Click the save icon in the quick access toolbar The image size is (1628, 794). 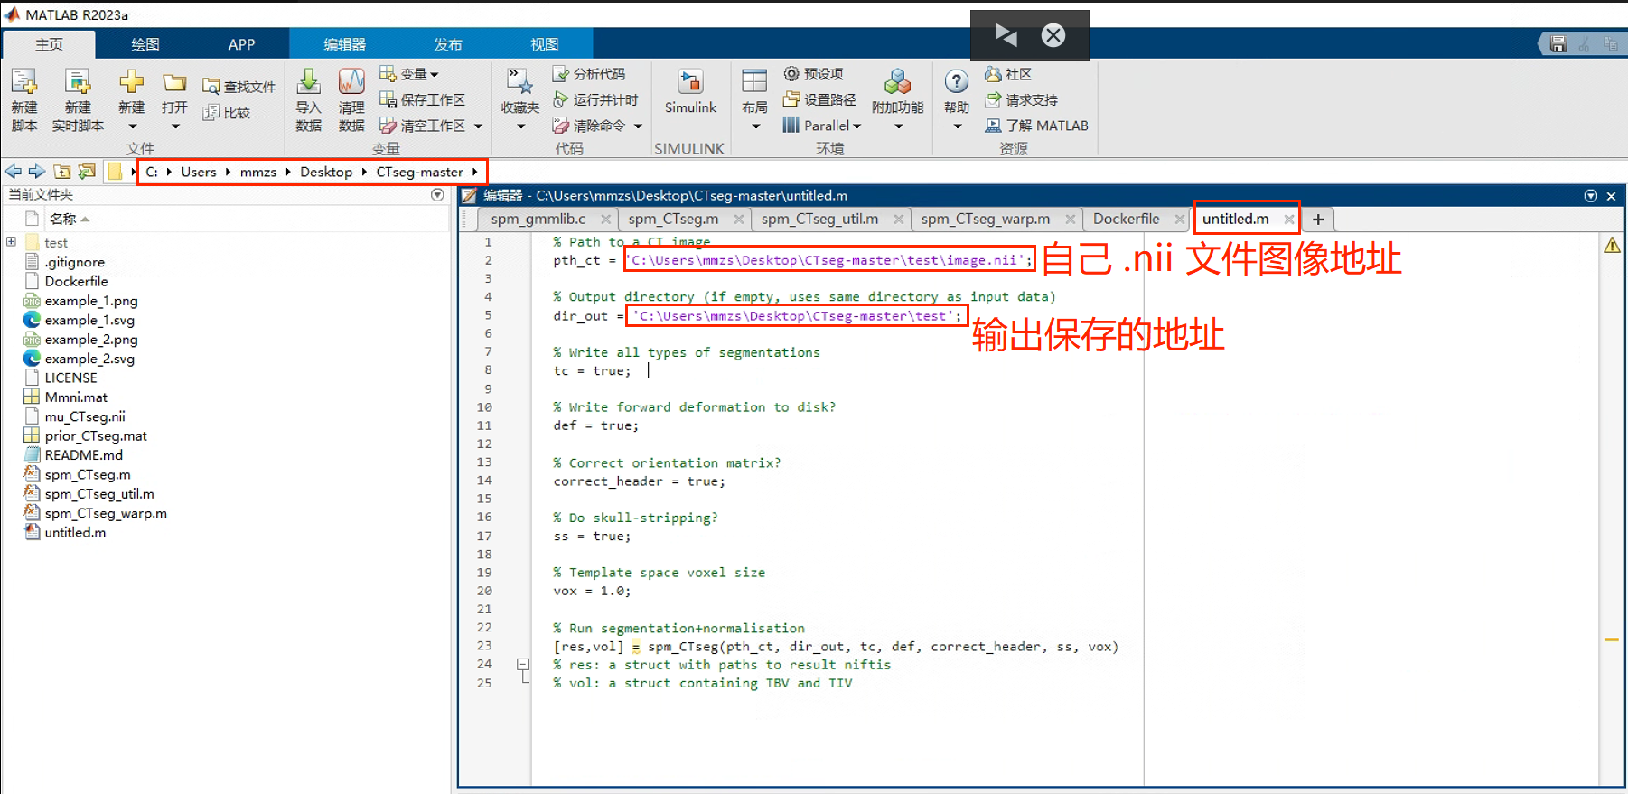[x=1558, y=43]
